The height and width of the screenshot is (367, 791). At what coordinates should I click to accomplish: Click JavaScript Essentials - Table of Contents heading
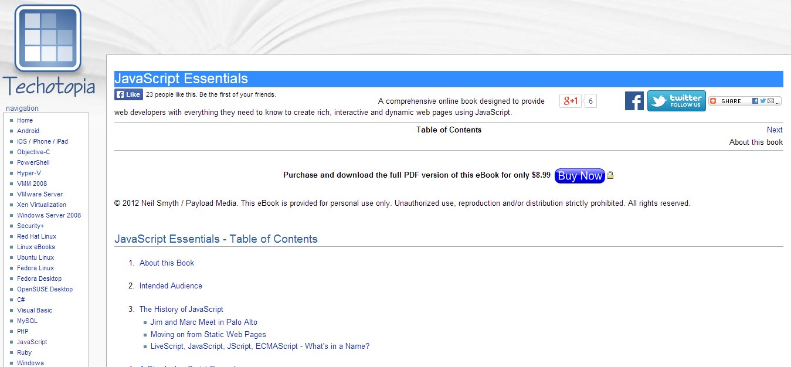[x=216, y=239]
